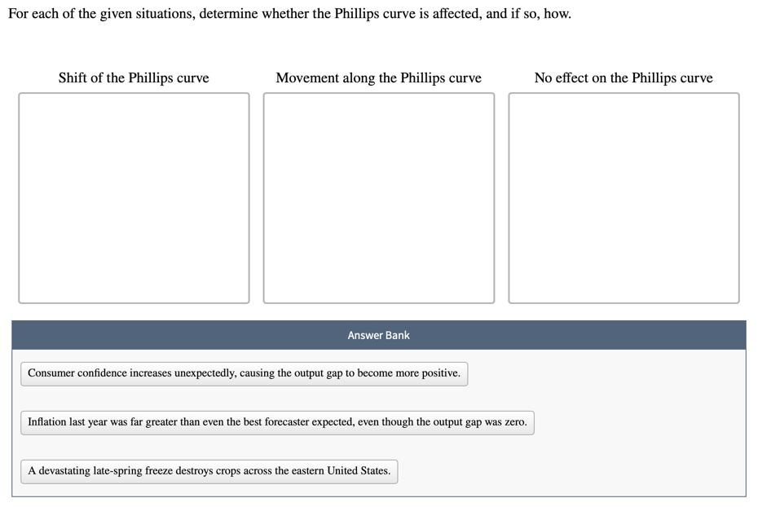Pick the tile about last year's unexpected inflation
The width and height of the screenshot is (758, 507).
(x=277, y=422)
